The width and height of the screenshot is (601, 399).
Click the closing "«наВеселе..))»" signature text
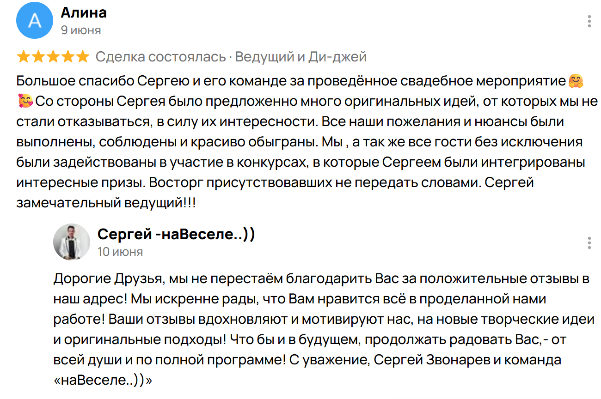(103, 380)
